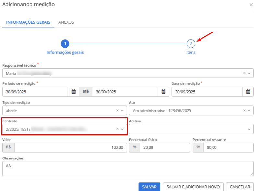Switch to the ANEXOS tab

tap(66, 22)
